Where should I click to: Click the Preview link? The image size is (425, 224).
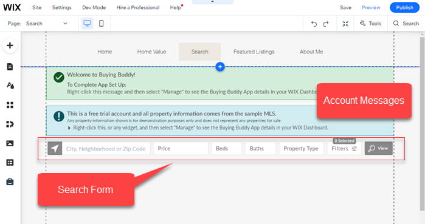(x=371, y=7)
